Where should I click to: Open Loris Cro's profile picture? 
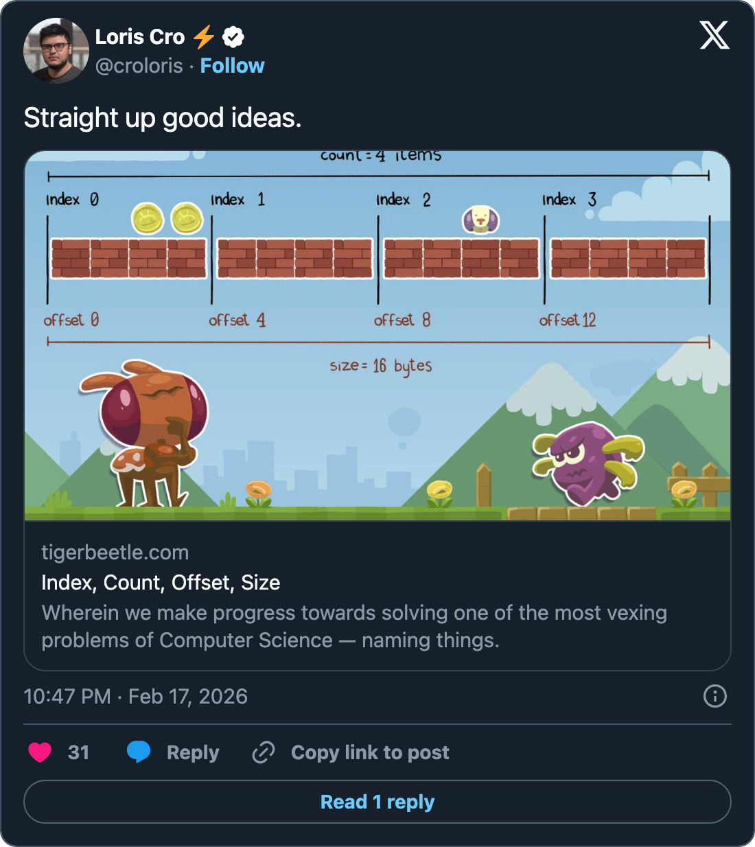[56, 51]
